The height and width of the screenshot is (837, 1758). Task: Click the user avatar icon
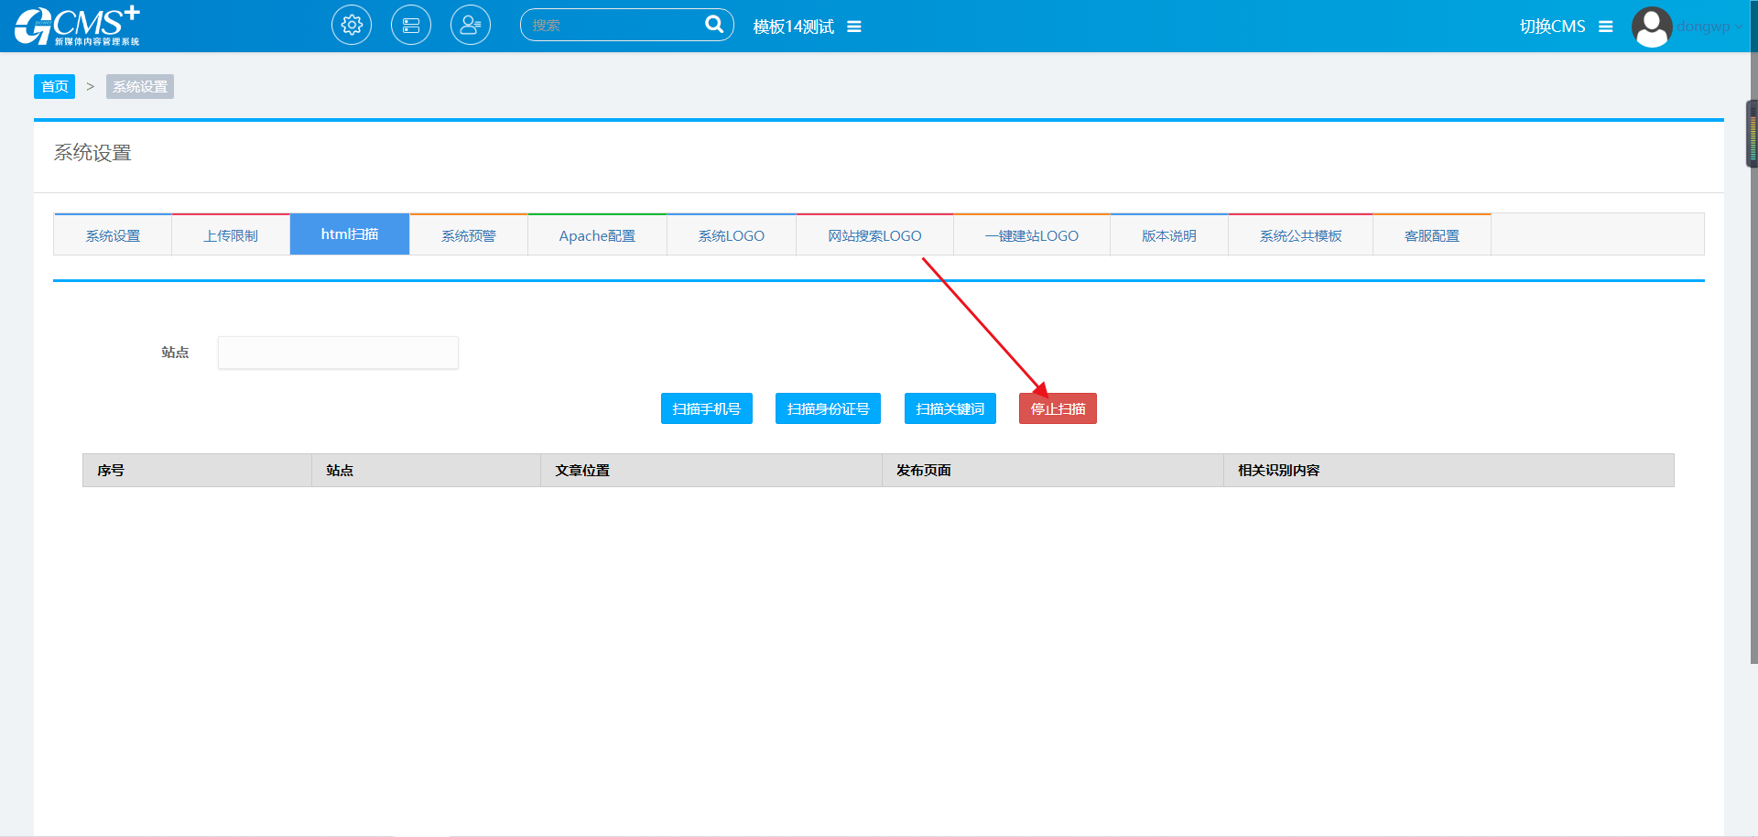point(1651,27)
